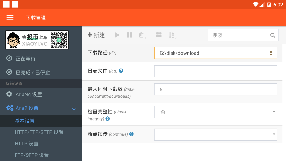
Task: Click the second white notification square
Action: [15, 5]
